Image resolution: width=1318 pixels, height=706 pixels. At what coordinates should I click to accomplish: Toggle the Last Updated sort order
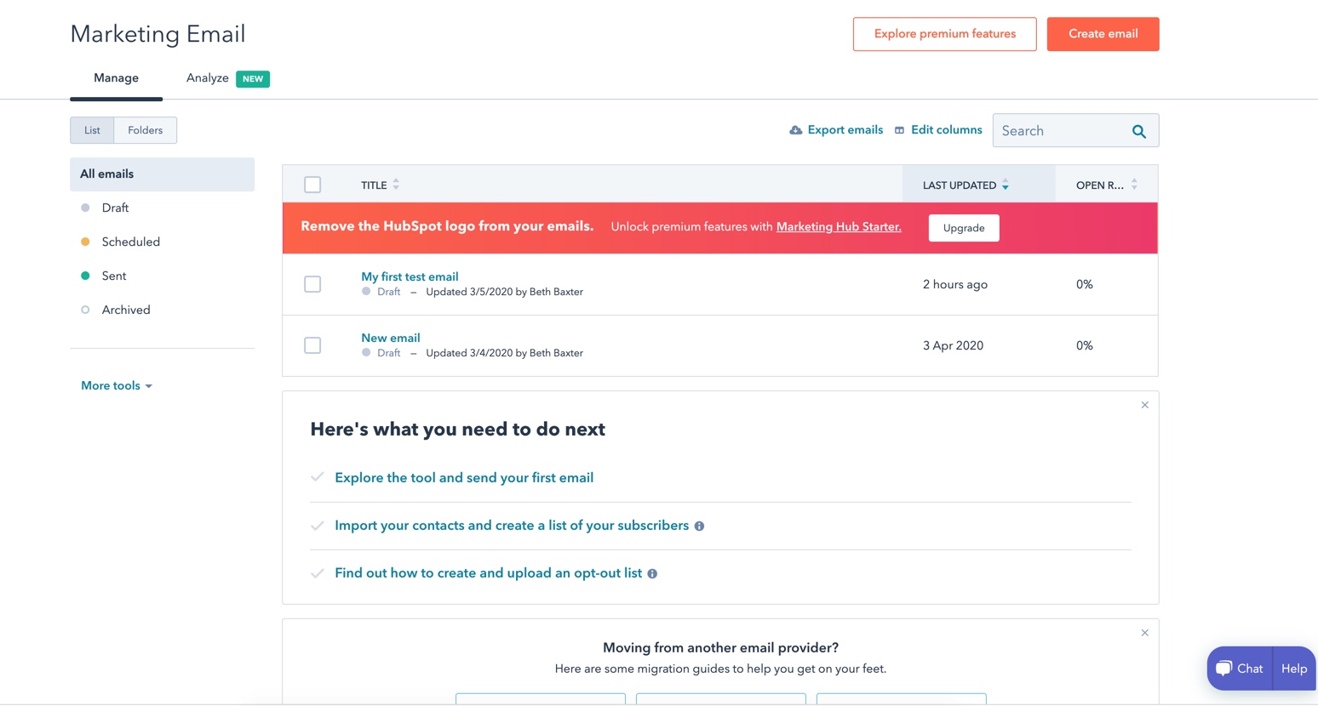1006,185
